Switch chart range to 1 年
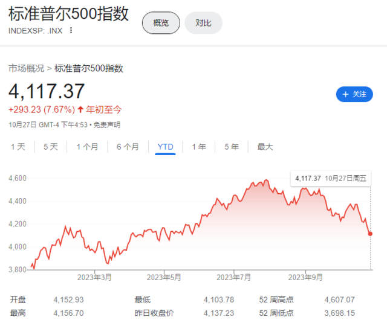387x323 pixels. click(199, 147)
